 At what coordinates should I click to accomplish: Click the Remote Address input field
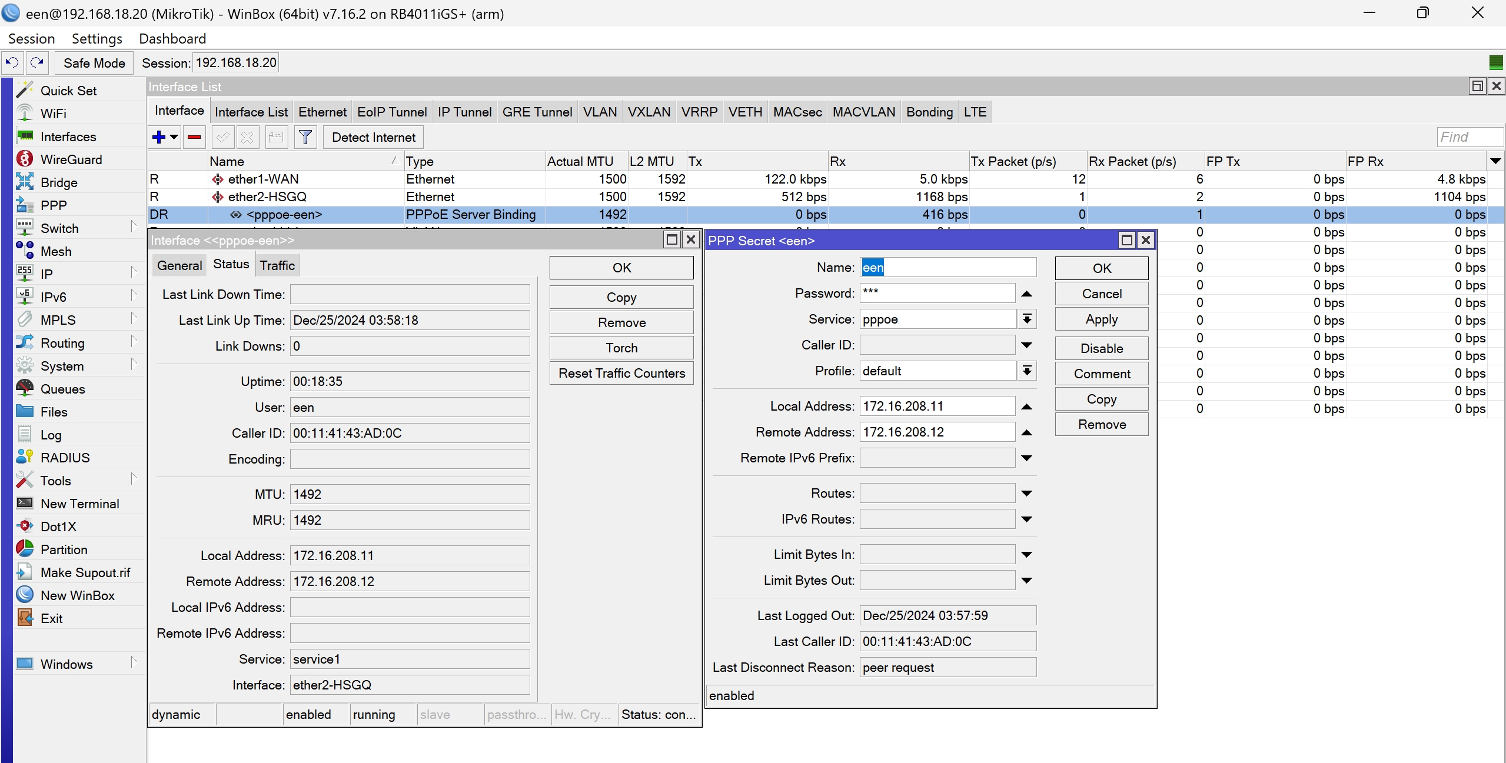pos(936,432)
